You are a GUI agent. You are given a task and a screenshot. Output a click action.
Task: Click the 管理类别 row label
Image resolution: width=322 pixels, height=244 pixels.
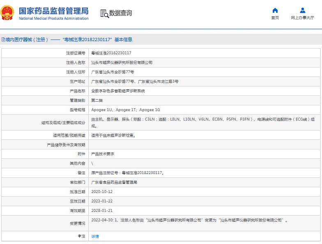pos(77,100)
